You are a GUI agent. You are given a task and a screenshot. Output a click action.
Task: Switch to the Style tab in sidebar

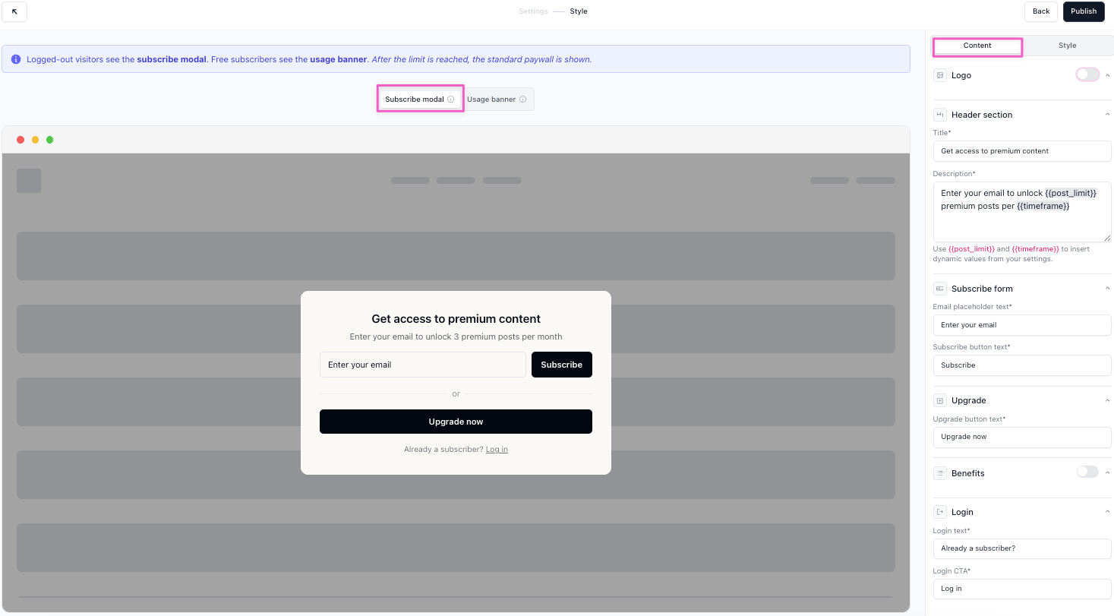1067,46
